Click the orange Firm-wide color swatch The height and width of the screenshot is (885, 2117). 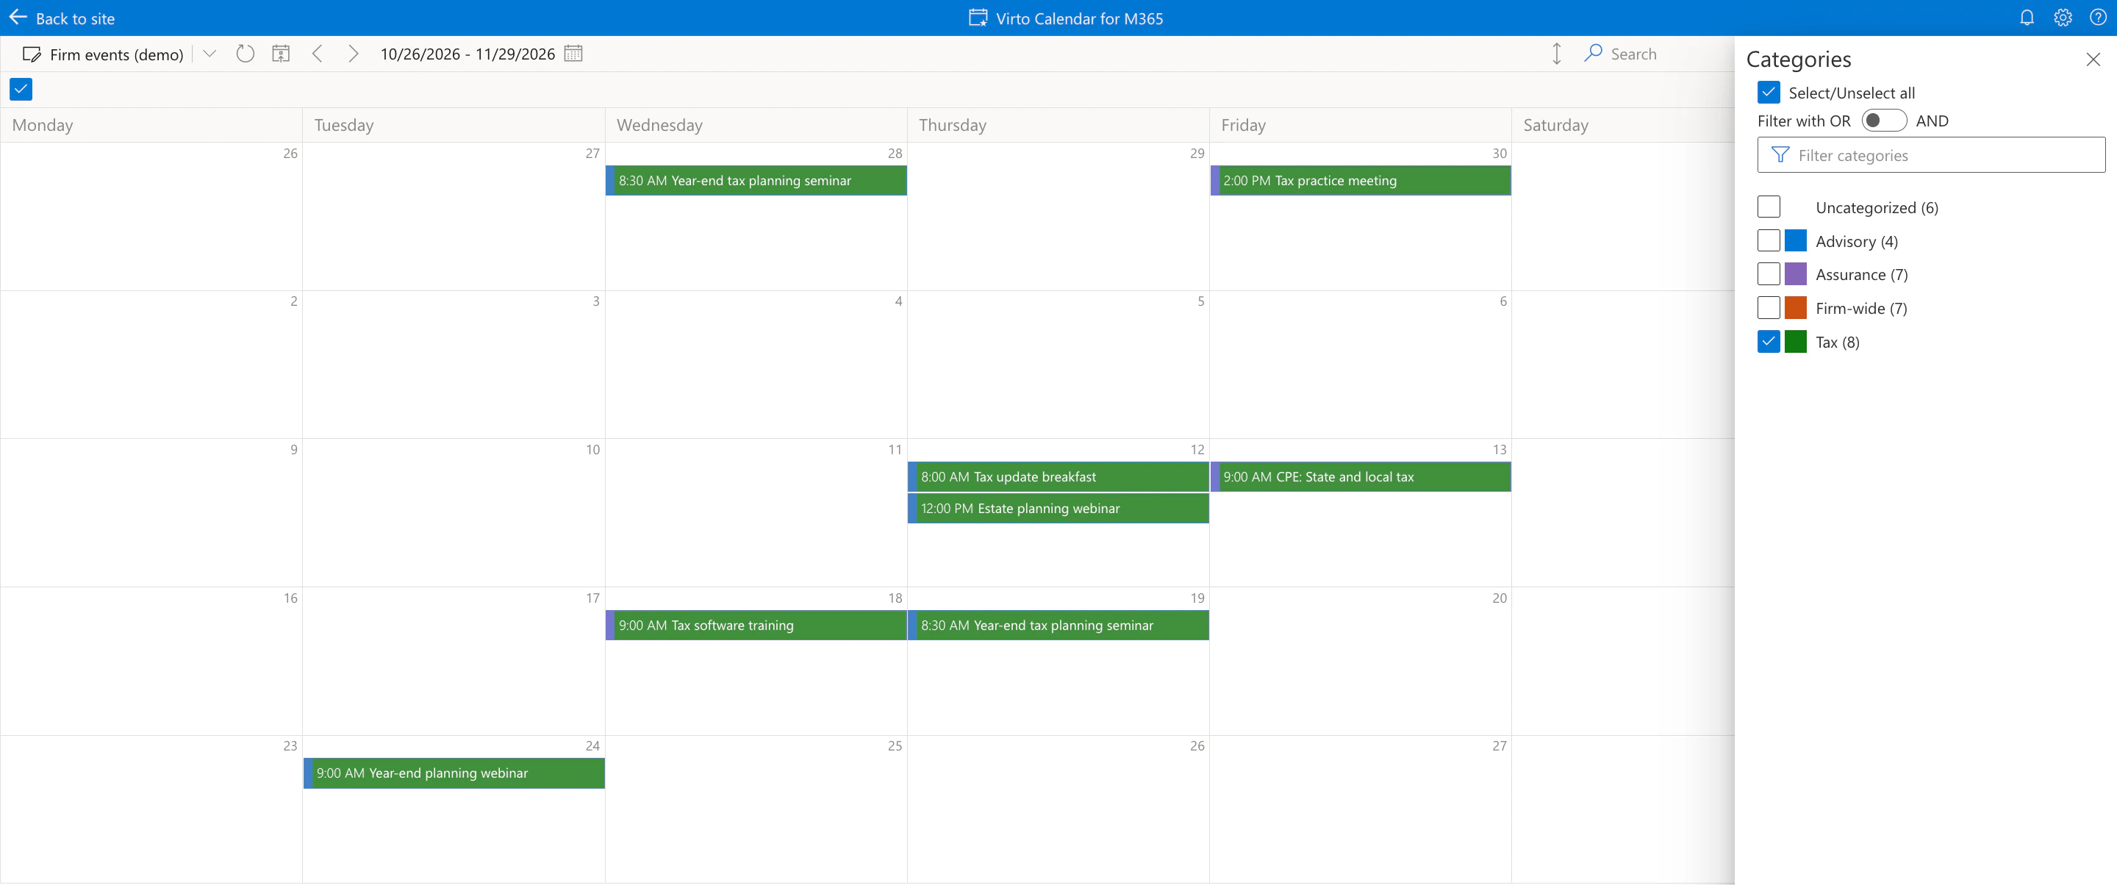click(x=1796, y=307)
